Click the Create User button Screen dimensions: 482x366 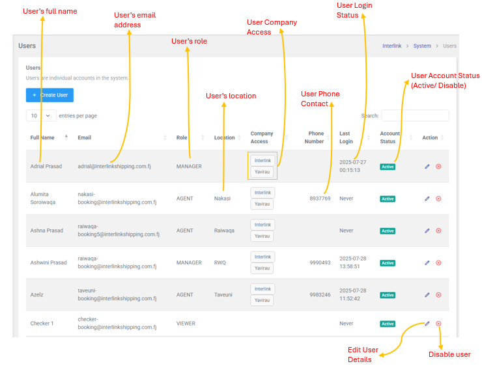50,95
